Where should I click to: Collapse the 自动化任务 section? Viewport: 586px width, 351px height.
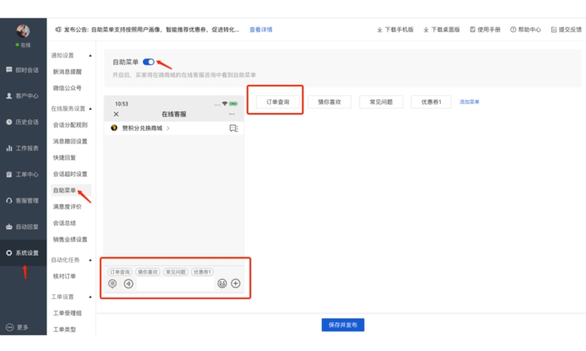[90, 260]
